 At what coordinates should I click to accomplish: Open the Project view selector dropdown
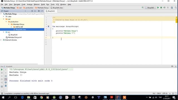pos(25,11)
